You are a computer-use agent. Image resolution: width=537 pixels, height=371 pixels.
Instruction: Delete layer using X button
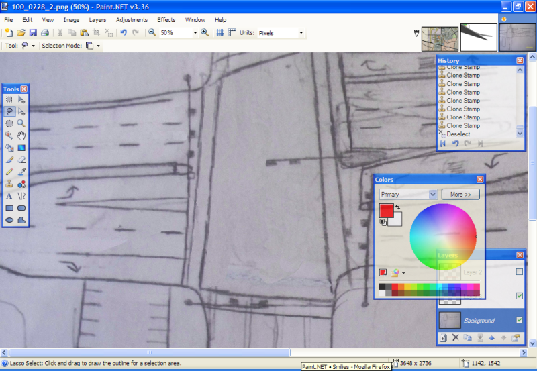456,338
